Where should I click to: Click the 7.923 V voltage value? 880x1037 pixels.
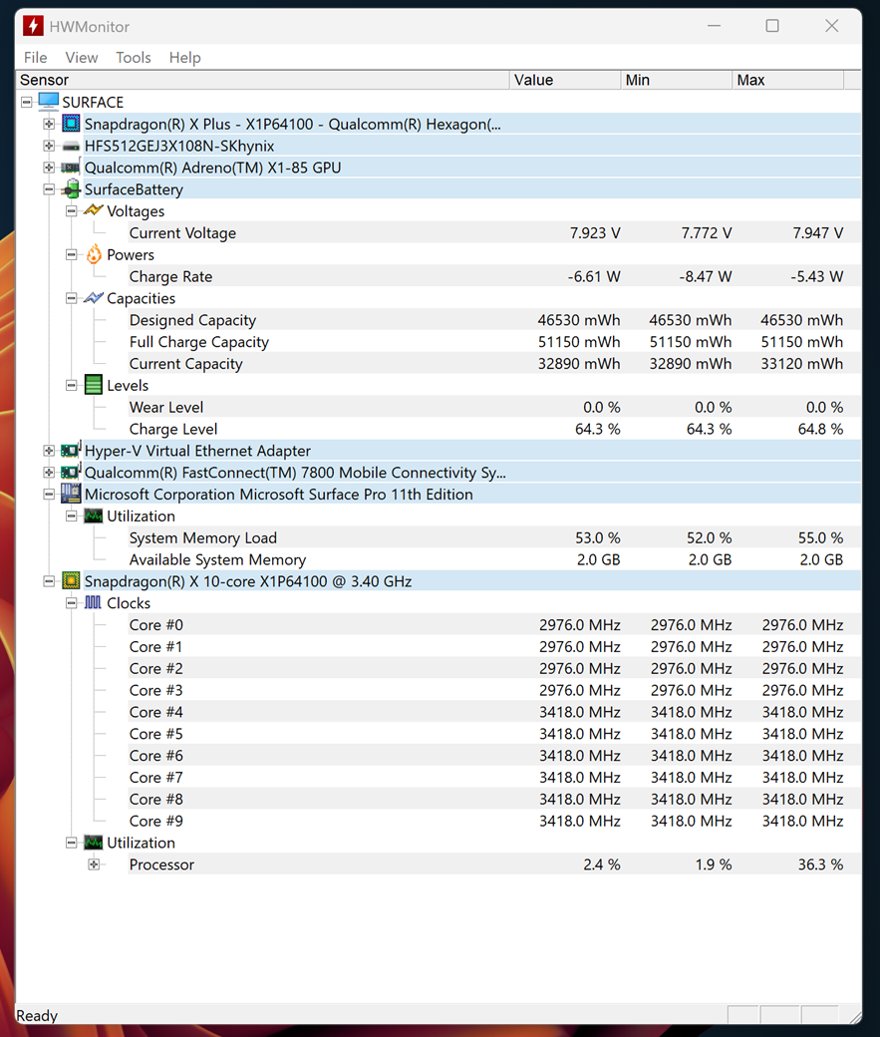point(595,232)
